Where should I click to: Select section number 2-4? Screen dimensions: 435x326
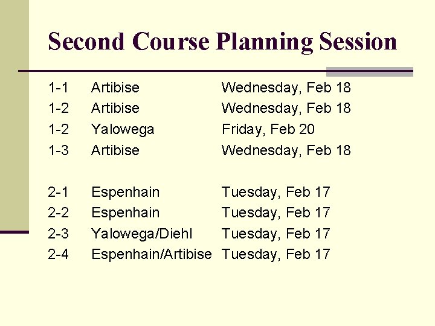pos(59,254)
